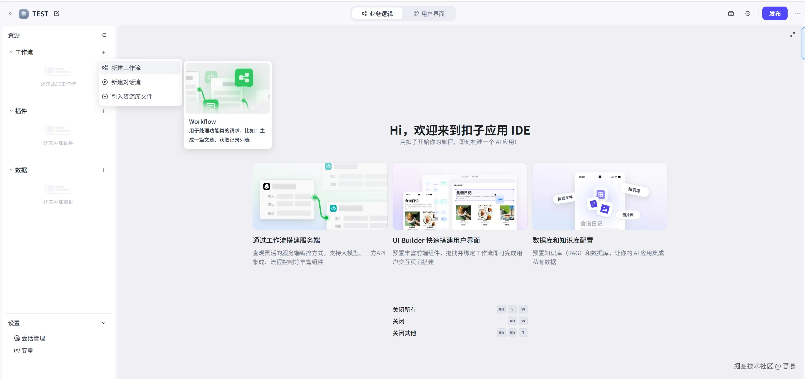Open 会话管理 in settings
The height and width of the screenshot is (379, 805).
[x=33, y=338]
